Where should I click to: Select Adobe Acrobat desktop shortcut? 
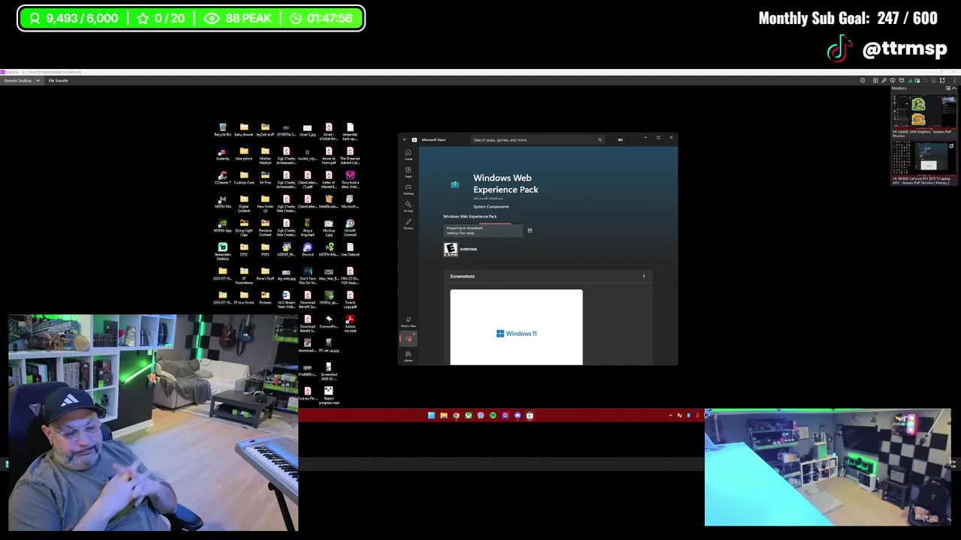click(x=350, y=323)
